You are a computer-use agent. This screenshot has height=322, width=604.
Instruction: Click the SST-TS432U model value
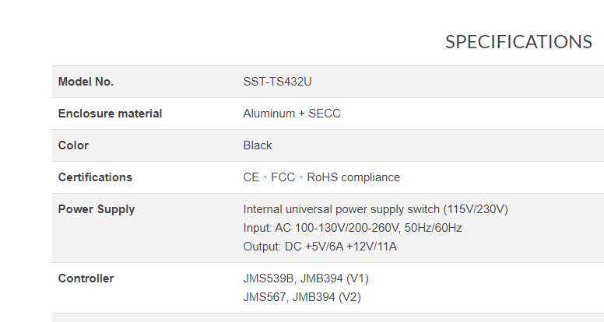(277, 82)
